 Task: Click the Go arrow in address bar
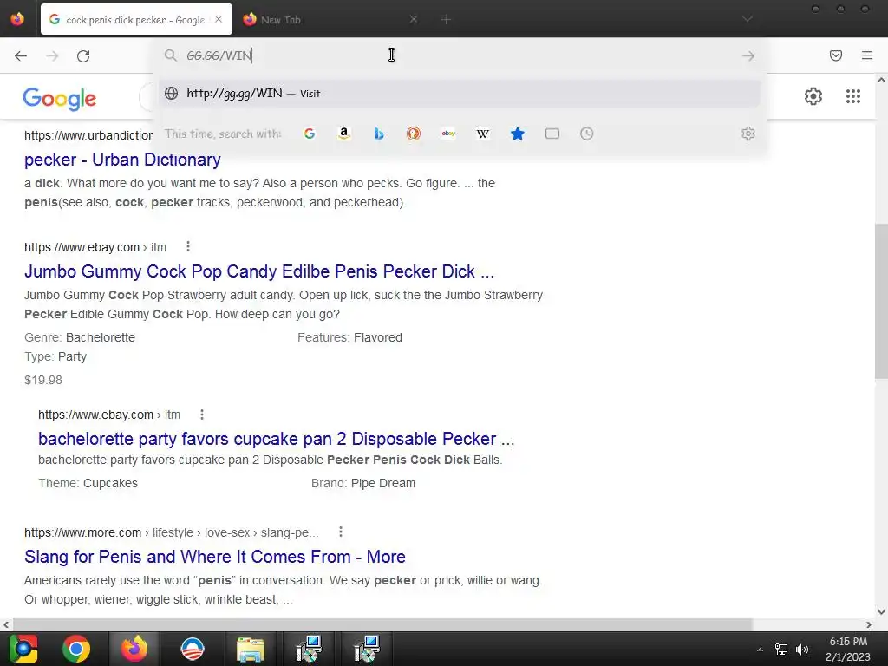click(748, 55)
